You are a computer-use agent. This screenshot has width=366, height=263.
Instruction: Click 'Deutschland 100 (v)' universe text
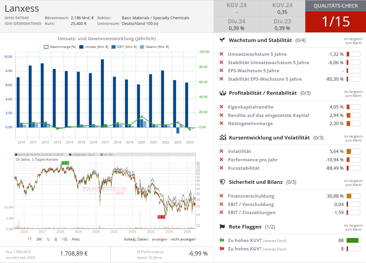coord(140,23)
